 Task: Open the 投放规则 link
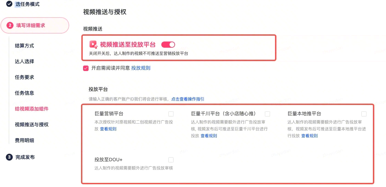coord(141,68)
